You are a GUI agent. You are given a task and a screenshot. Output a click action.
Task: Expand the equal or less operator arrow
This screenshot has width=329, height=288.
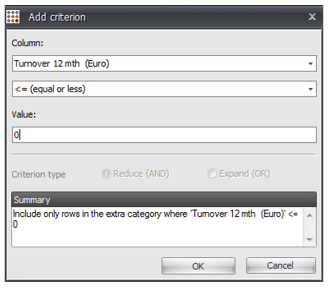pyautogui.click(x=311, y=89)
